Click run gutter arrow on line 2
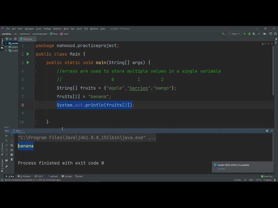 pos(28,54)
